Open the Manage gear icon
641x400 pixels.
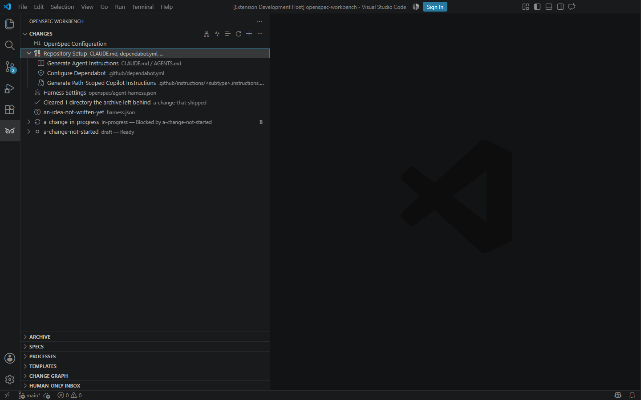10,380
